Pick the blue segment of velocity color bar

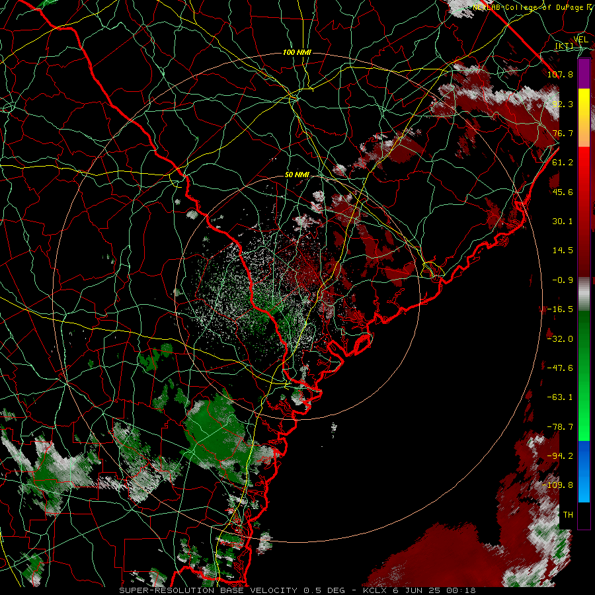coord(584,471)
